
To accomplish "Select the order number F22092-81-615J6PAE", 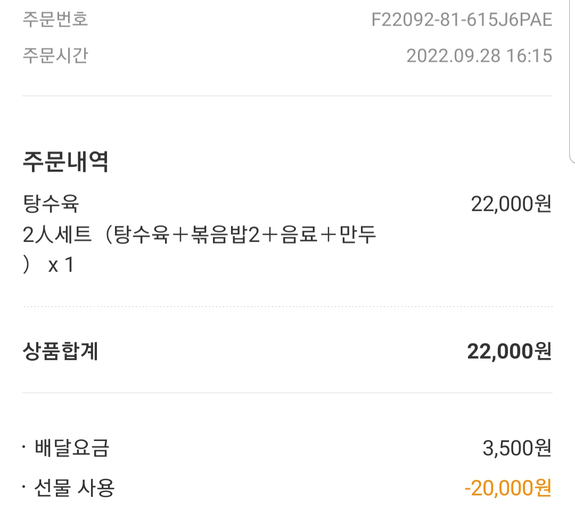I will (x=462, y=20).
